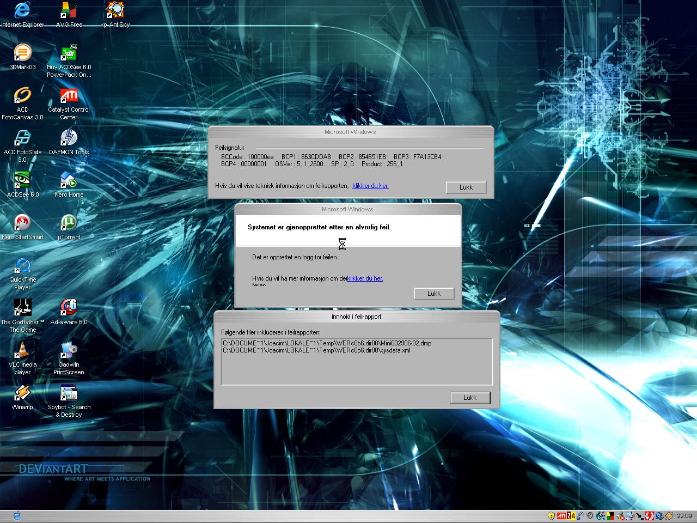This screenshot has height=523, width=697.
Task: Open AVG tray icon in taskbar
Action: pos(610,515)
